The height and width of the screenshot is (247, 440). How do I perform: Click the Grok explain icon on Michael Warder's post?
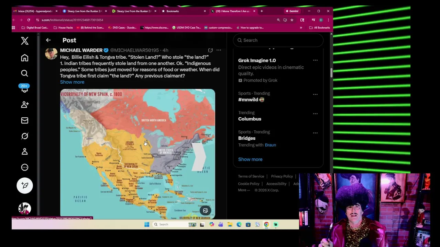click(x=210, y=50)
